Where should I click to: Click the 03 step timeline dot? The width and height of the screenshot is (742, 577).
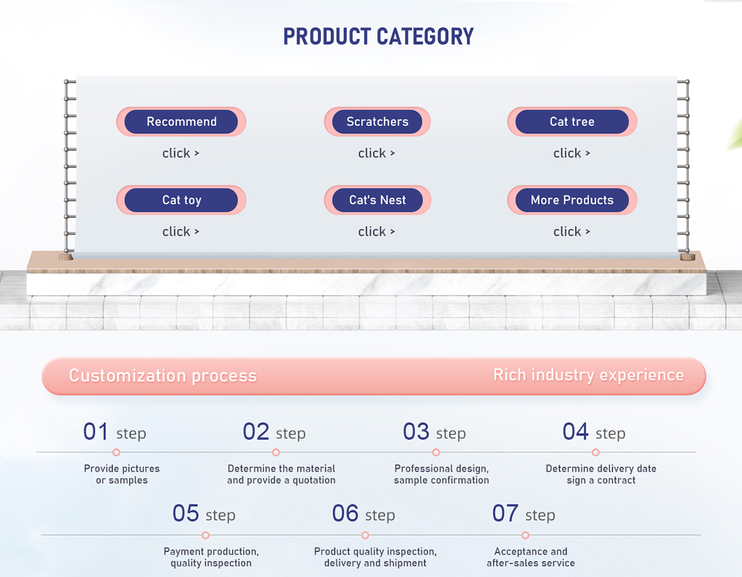(x=436, y=452)
